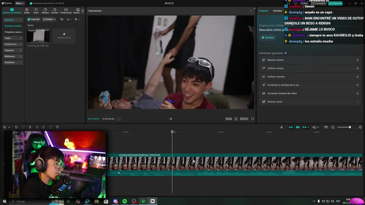Switch to the Proyecto tab

click(263, 11)
